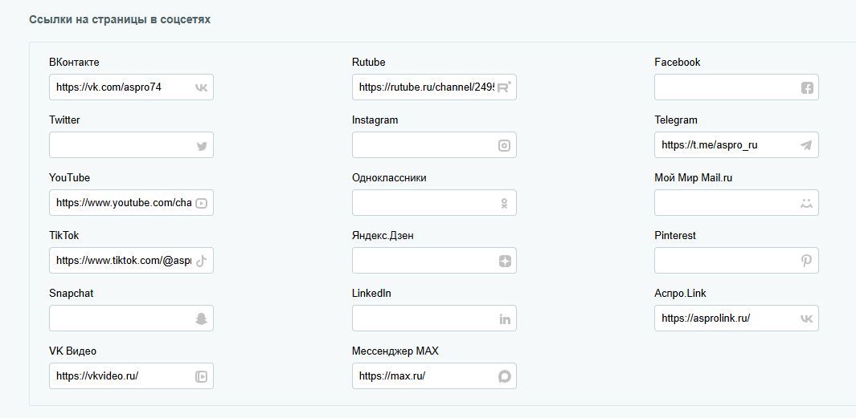Image resolution: width=856 pixels, height=418 pixels.
Task: Click the YouTube play icon
Action: 202,204
